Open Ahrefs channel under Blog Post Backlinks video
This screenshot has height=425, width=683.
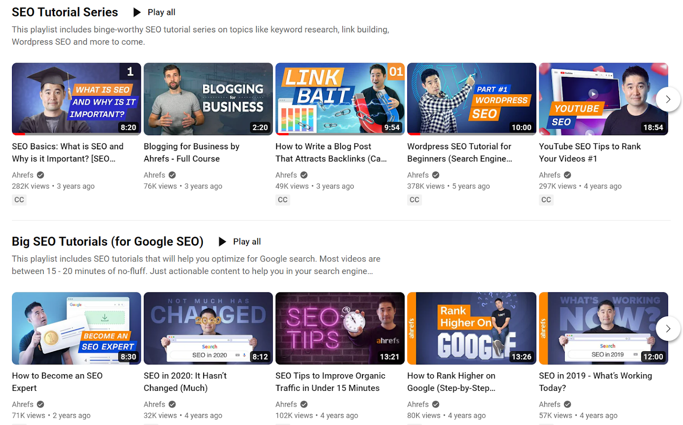(x=286, y=175)
